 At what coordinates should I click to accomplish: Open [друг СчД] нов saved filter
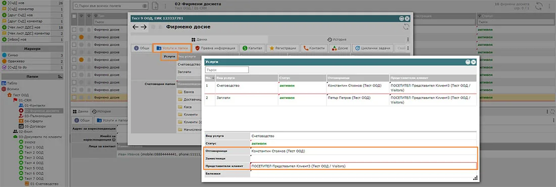tap(33, 15)
